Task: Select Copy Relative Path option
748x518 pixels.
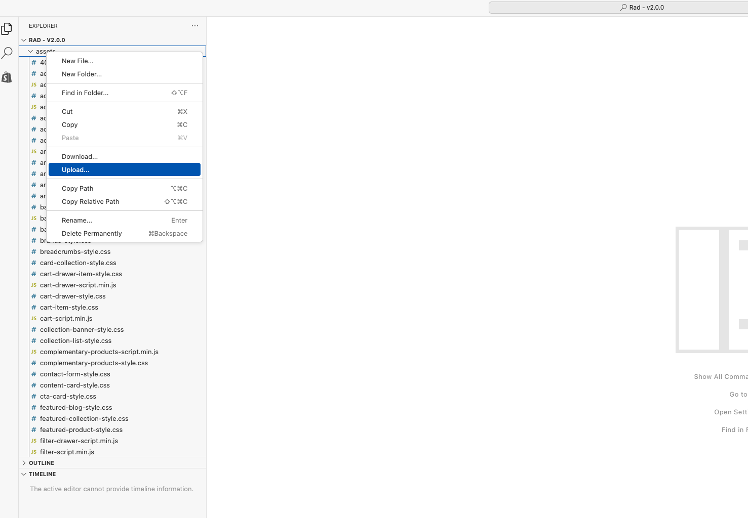Action: [x=90, y=202]
